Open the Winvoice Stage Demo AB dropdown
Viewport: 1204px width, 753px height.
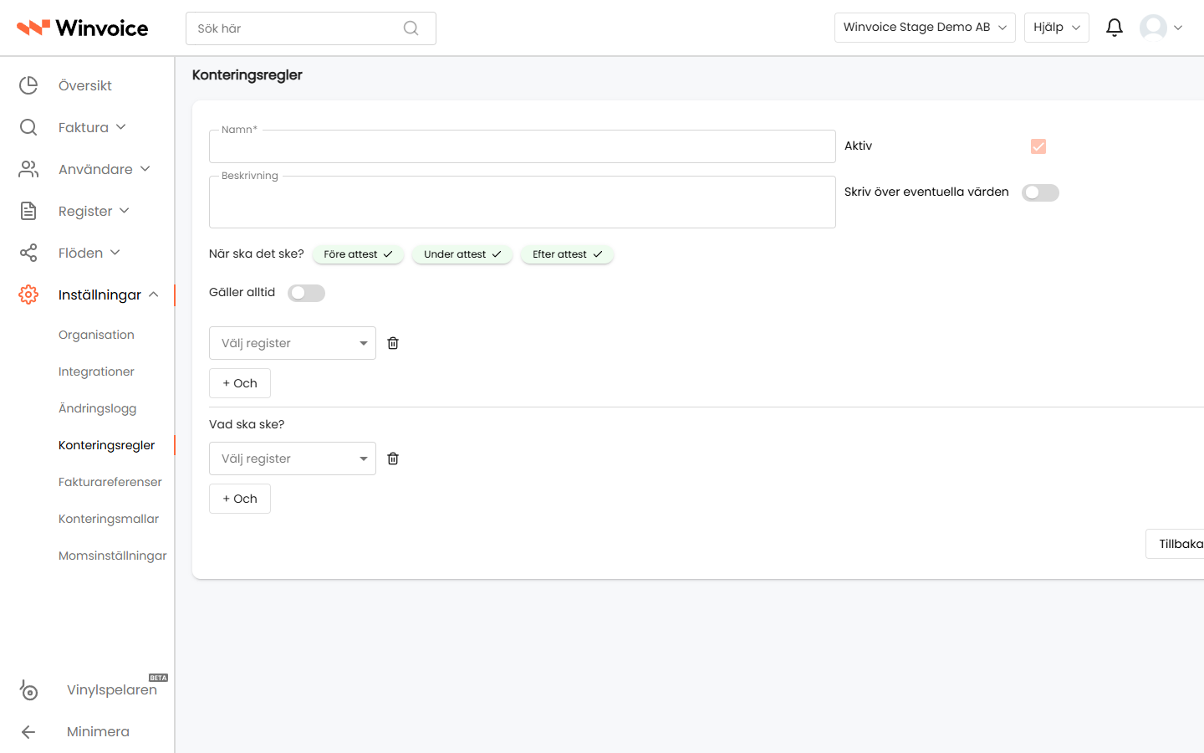click(x=925, y=28)
